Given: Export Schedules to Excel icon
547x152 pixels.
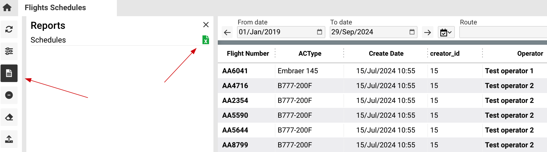Looking at the screenshot, I should pos(206,40).
